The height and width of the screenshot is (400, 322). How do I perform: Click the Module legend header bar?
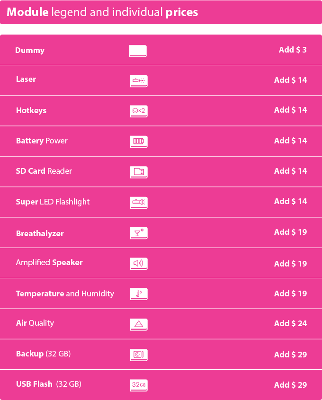tap(161, 12)
